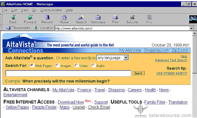Open the Security padlock icon
Screen dimensions: 197x118
click(132, 17)
